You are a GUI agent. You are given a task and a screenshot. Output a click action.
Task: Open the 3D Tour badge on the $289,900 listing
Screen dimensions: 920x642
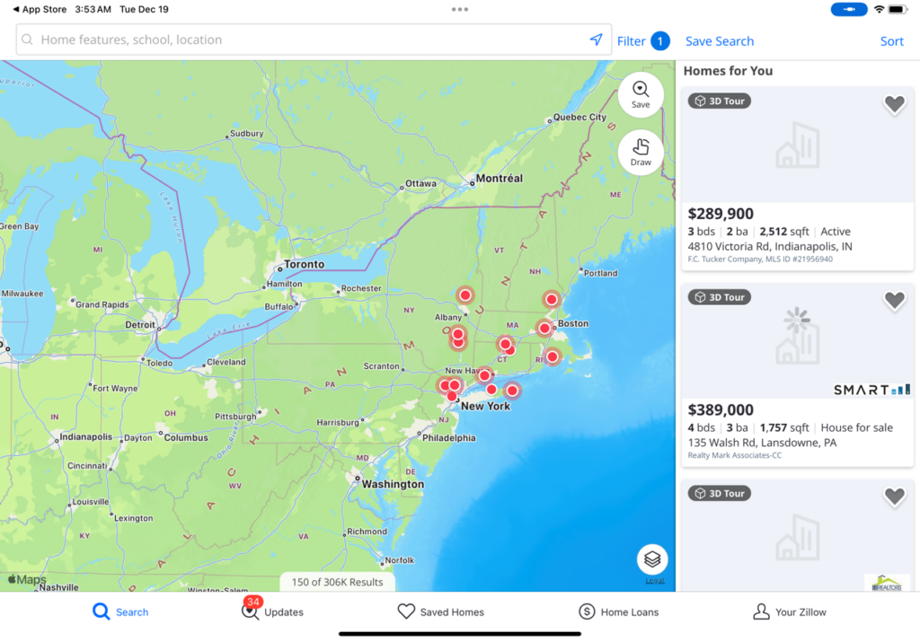tap(720, 101)
